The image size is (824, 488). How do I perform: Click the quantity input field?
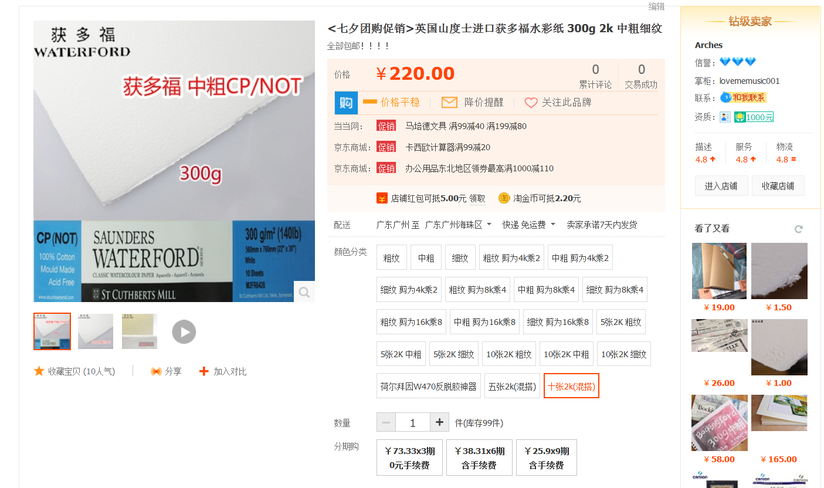pos(413,422)
